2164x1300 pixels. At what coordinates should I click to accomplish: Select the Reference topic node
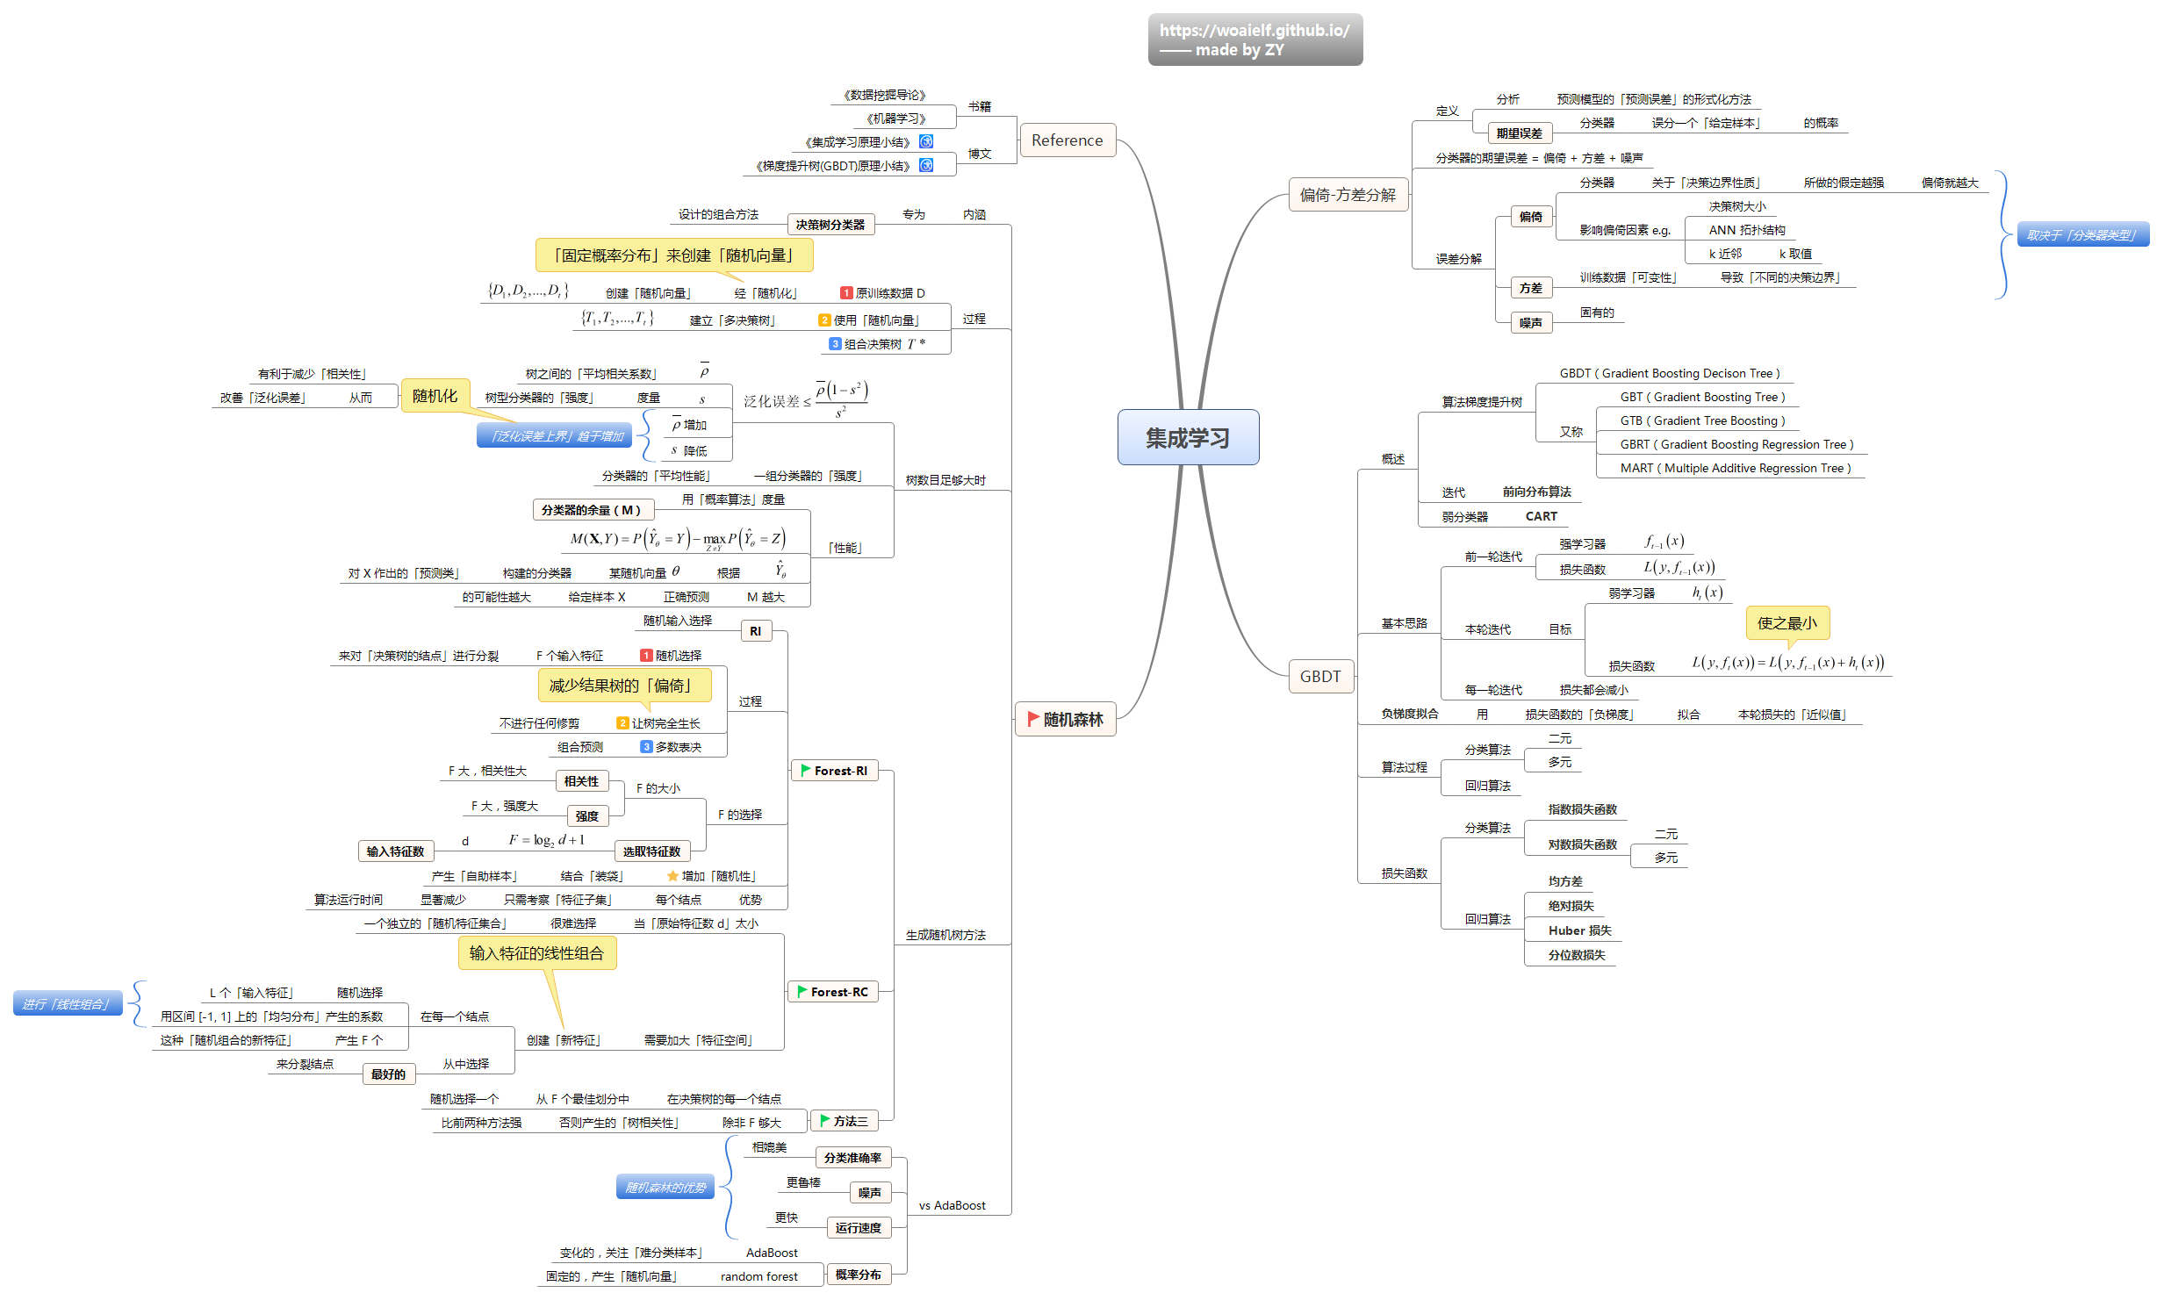pos(1067,140)
